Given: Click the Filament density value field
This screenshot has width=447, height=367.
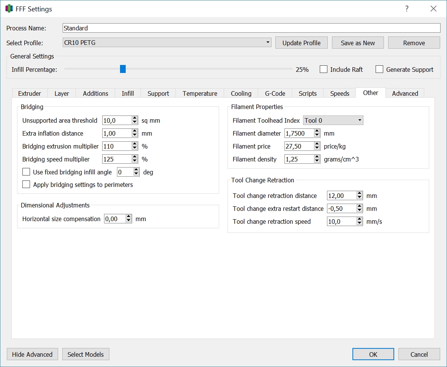Looking at the screenshot, I should [x=299, y=159].
